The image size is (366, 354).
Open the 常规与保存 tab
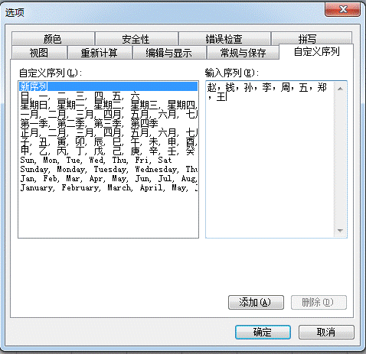(243, 53)
